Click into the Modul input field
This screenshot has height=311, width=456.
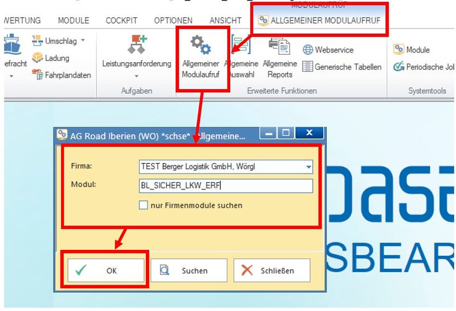(226, 185)
